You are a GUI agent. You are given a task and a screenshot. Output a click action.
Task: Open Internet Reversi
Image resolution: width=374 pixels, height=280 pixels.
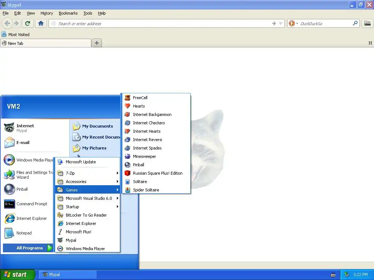(x=156, y=140)
